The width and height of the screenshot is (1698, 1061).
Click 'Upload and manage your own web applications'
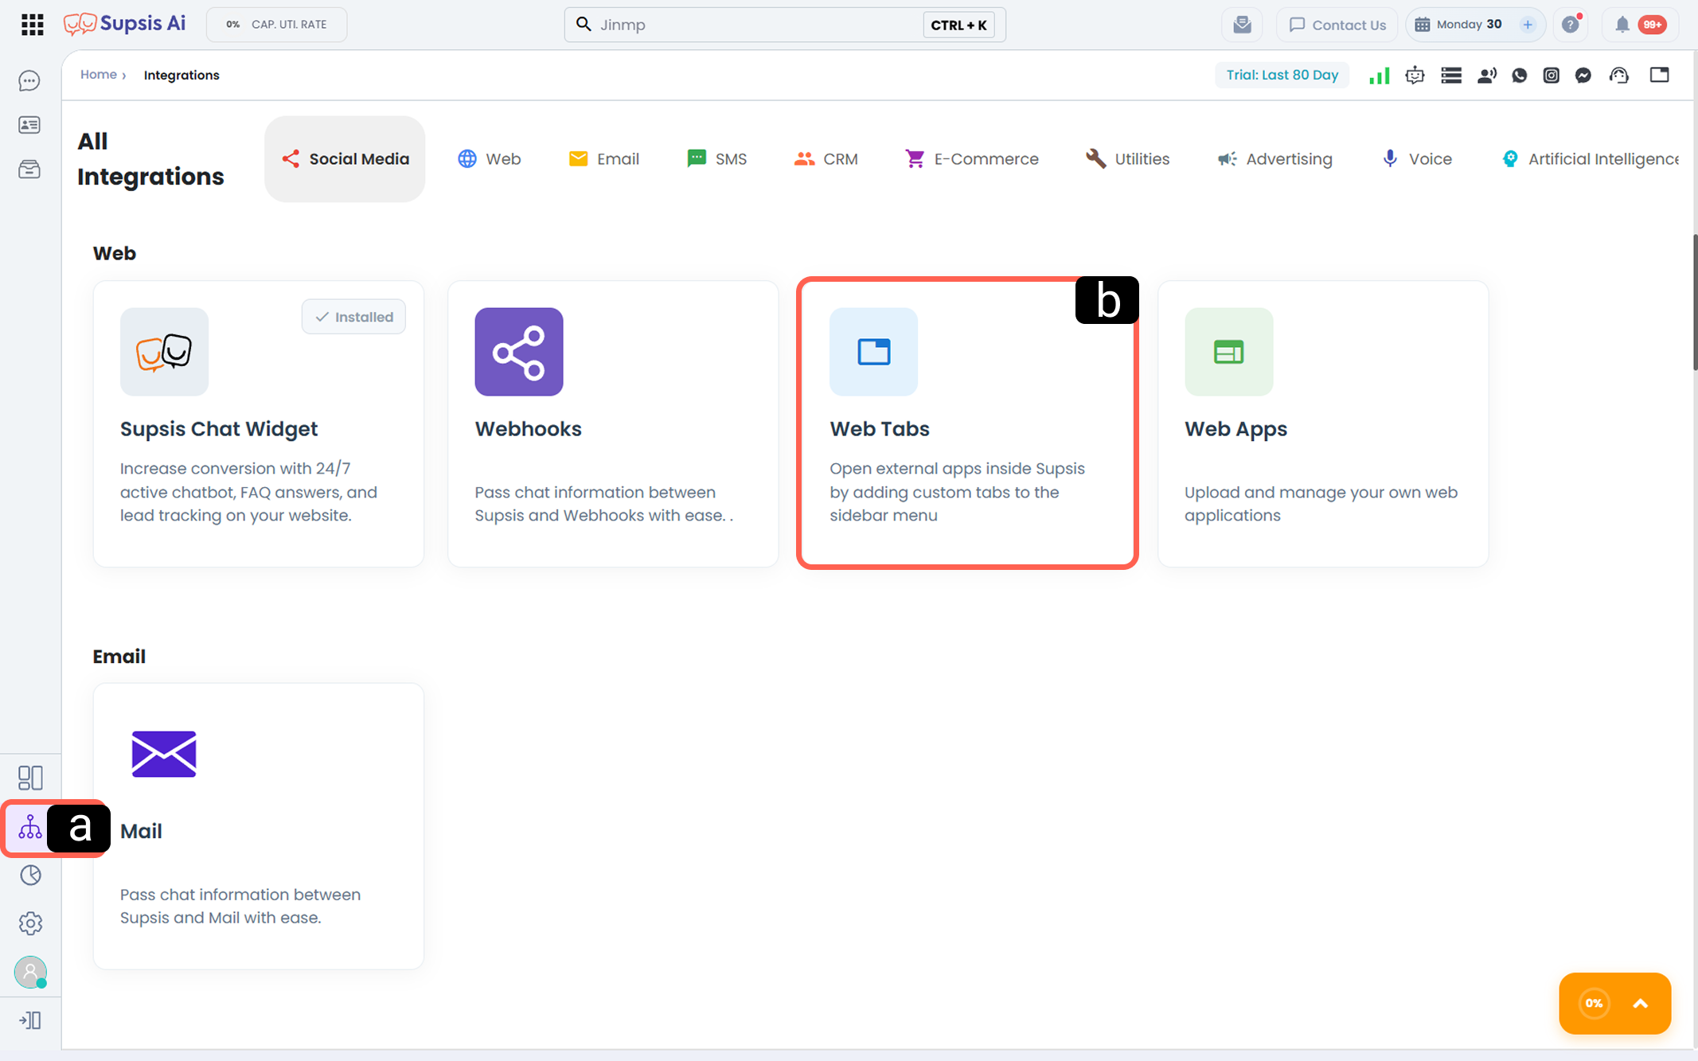pos(1321,504)
